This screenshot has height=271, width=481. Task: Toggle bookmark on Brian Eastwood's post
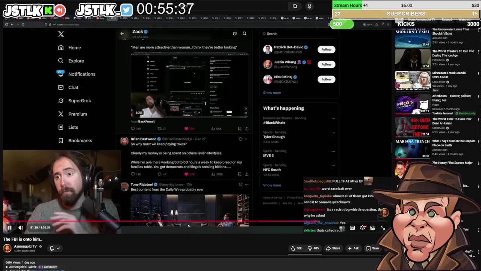(239, 174)
